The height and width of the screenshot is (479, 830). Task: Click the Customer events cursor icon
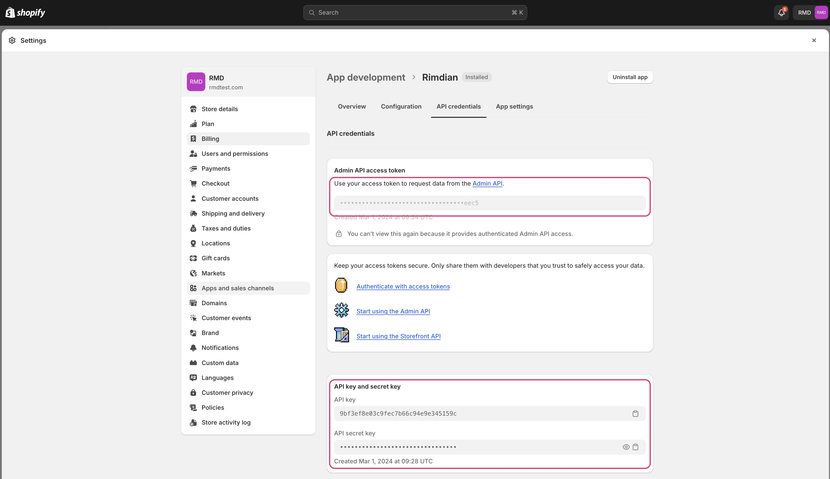tap(193, 318)
